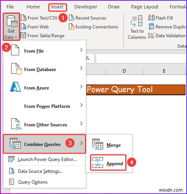Click the Merge queries icon

click(x=97, y=144)
